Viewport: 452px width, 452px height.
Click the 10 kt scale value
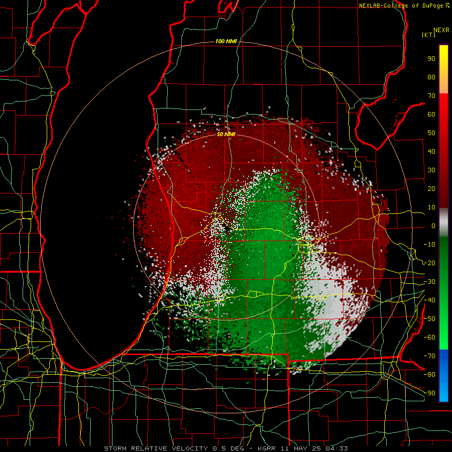(431, 207)
